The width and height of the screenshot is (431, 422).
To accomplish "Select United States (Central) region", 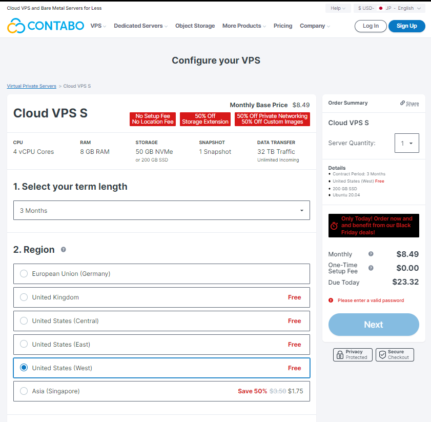I will point(161,321).
